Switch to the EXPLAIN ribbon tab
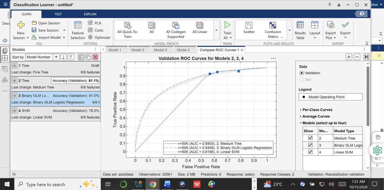Viewport: 384px width, 190px height. 90,14
